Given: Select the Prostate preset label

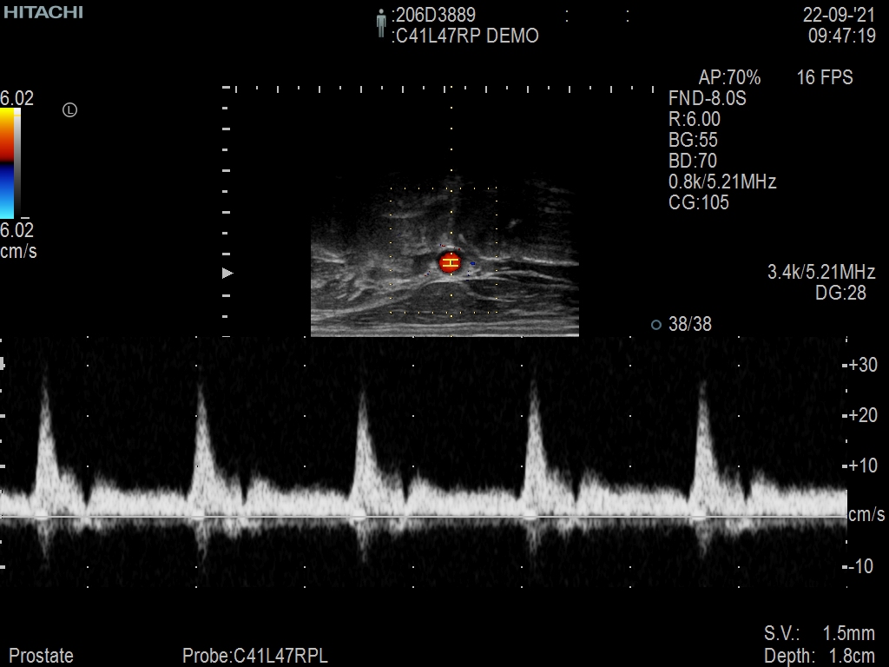Looking at the screenshot, I should pyautogui.click(x=41, y=656).
